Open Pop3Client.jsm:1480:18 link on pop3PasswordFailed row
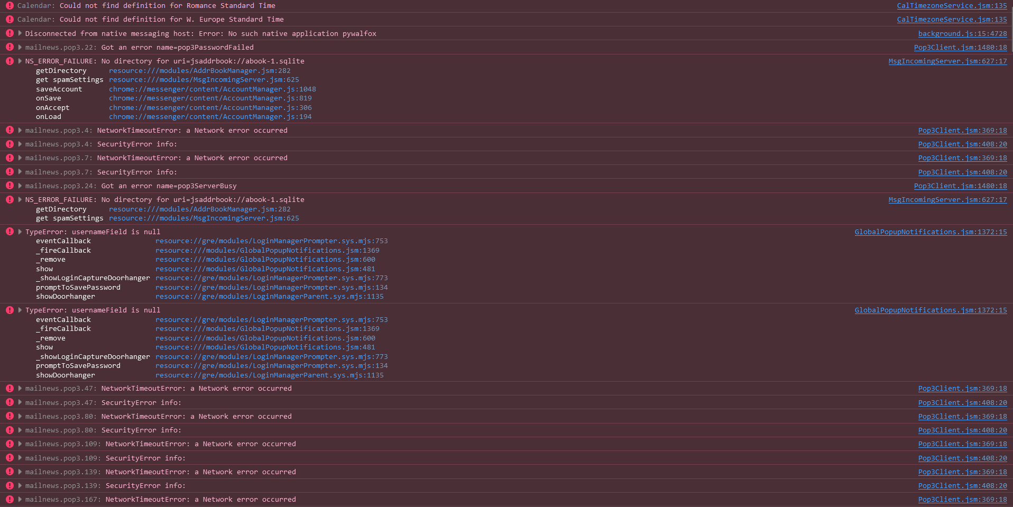 point(960,47)
